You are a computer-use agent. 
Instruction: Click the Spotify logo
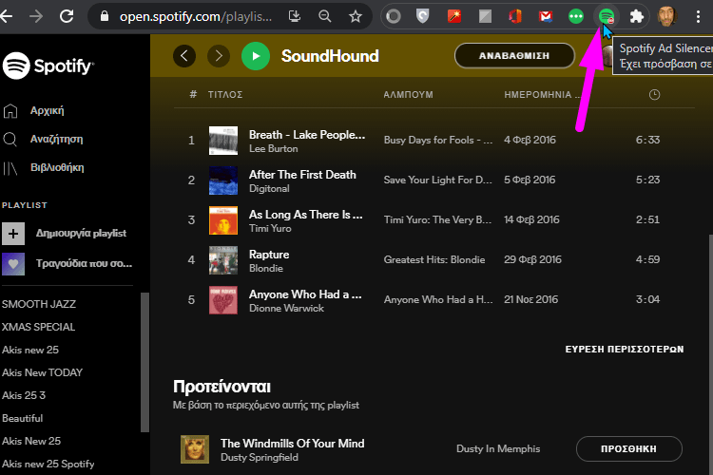48,66
